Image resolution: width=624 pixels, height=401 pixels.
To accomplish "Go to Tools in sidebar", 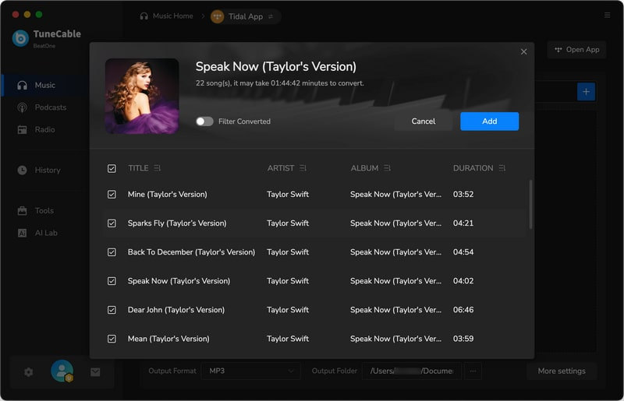I will (x=44, y=211).
